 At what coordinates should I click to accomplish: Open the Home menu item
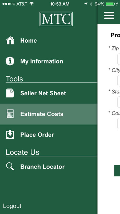coord(49,40)
